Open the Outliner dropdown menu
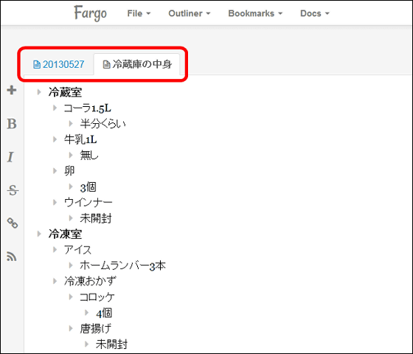The image size is (413, 354). click(189, 13)
